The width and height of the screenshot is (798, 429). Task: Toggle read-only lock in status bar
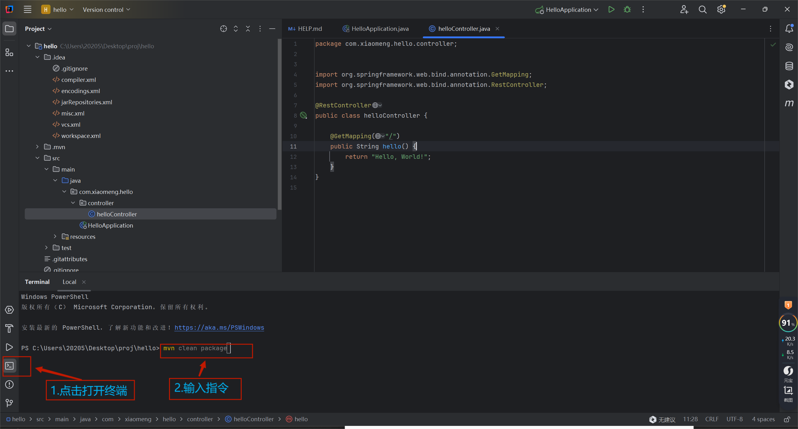click(787, 419)
